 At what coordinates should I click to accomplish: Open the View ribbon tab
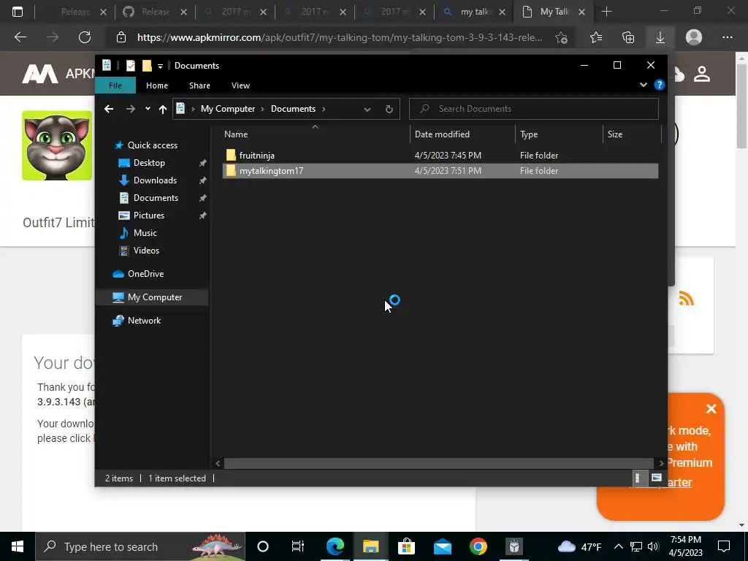(240, 85)
